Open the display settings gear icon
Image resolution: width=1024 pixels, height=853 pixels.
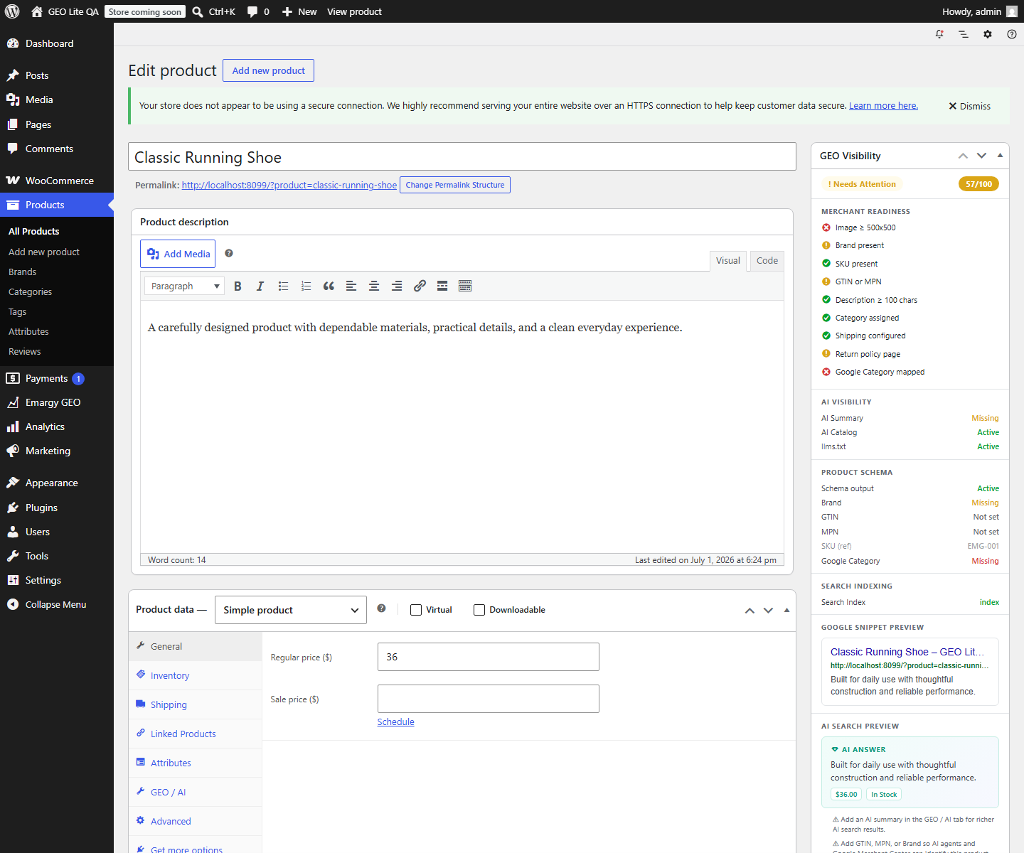[x=988, y=34]
